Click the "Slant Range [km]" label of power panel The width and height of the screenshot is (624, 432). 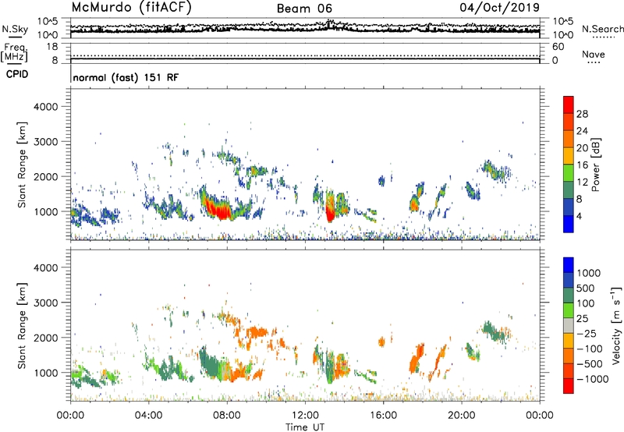[x=22, y=165]
